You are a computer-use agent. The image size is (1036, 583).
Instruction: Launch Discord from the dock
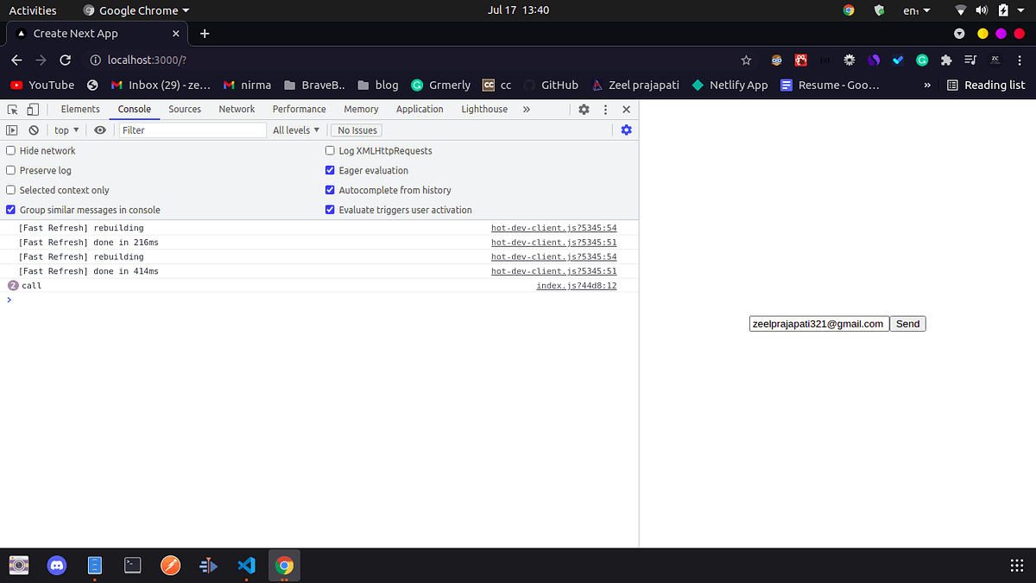pyautogui.click(x=57, y=566)
